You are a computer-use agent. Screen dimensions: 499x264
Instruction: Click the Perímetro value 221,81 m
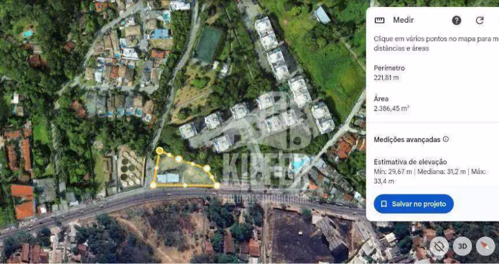386,77
